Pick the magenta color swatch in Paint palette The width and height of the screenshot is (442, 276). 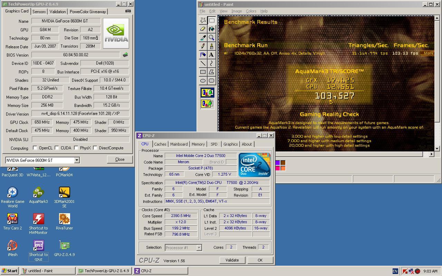coord(278,168)
